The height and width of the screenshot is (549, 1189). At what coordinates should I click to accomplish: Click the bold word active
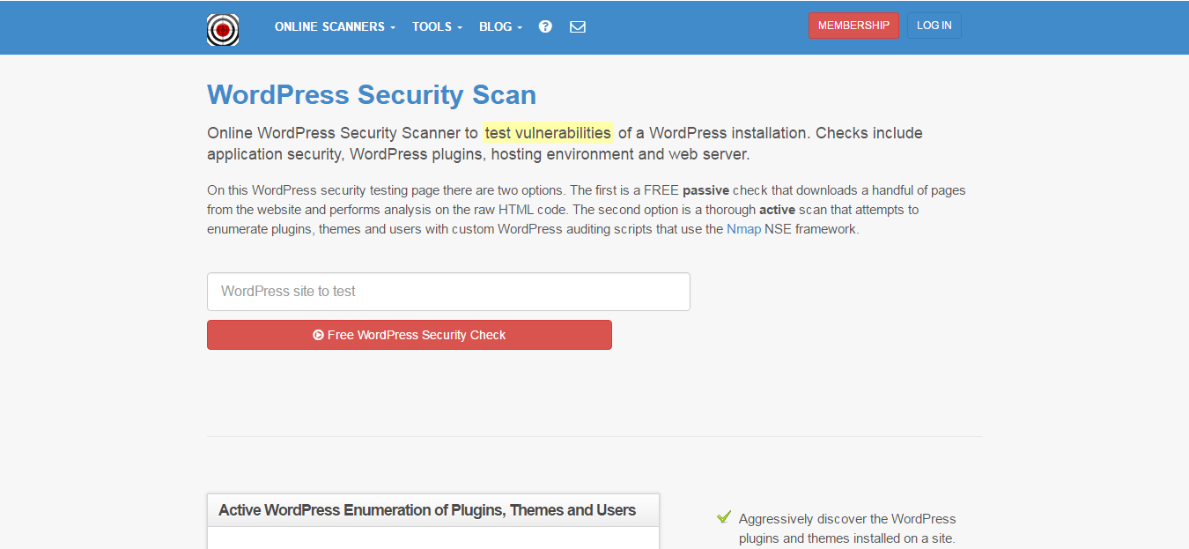[x=777, y=210]
